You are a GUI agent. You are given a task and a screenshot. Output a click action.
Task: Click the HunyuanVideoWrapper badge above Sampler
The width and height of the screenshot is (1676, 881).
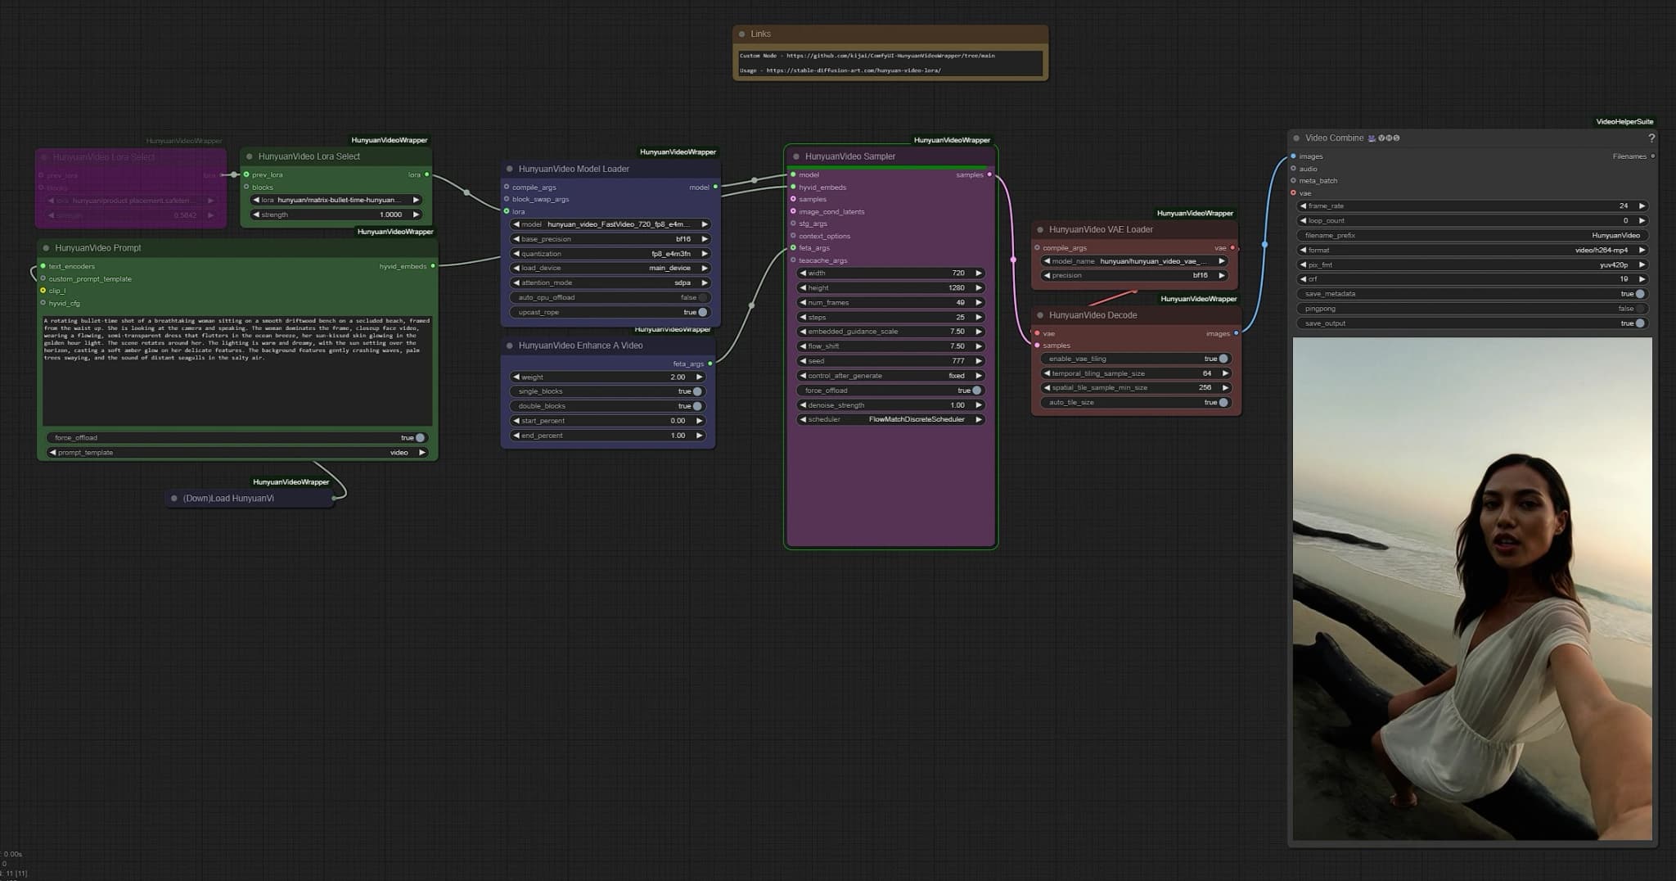coord(952,140)
